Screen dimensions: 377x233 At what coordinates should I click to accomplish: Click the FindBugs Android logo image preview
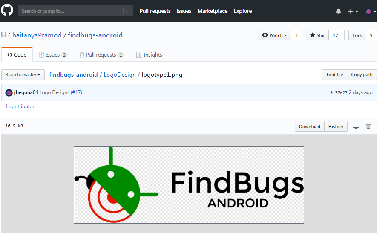189,185
